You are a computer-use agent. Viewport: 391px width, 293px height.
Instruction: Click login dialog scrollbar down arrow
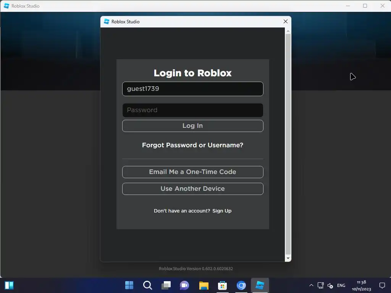point(288,258)
